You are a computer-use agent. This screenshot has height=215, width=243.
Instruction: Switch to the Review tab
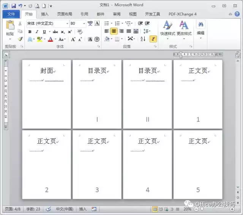[x=117, y=14]
